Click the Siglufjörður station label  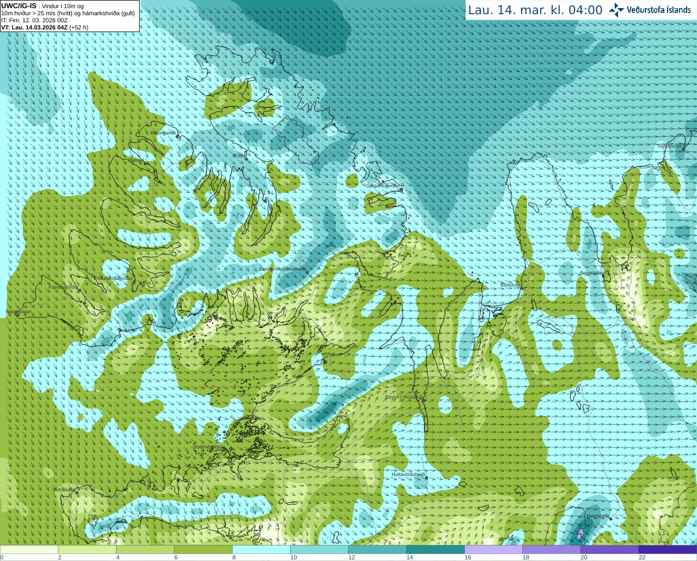coord(670,146)
